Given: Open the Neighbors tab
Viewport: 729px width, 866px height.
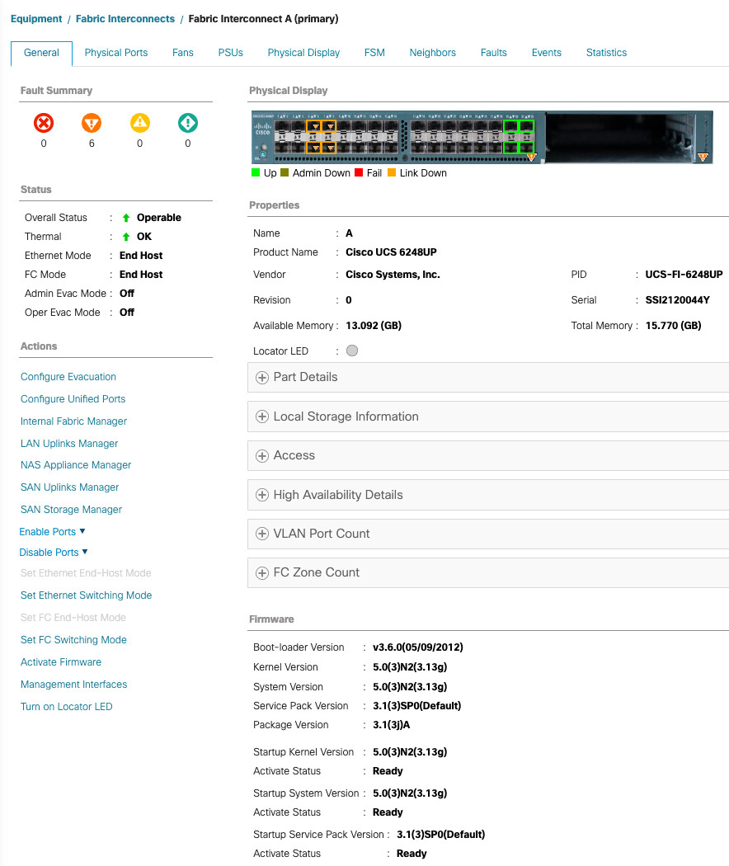Looking at the screenshot, I should (432, 53).
